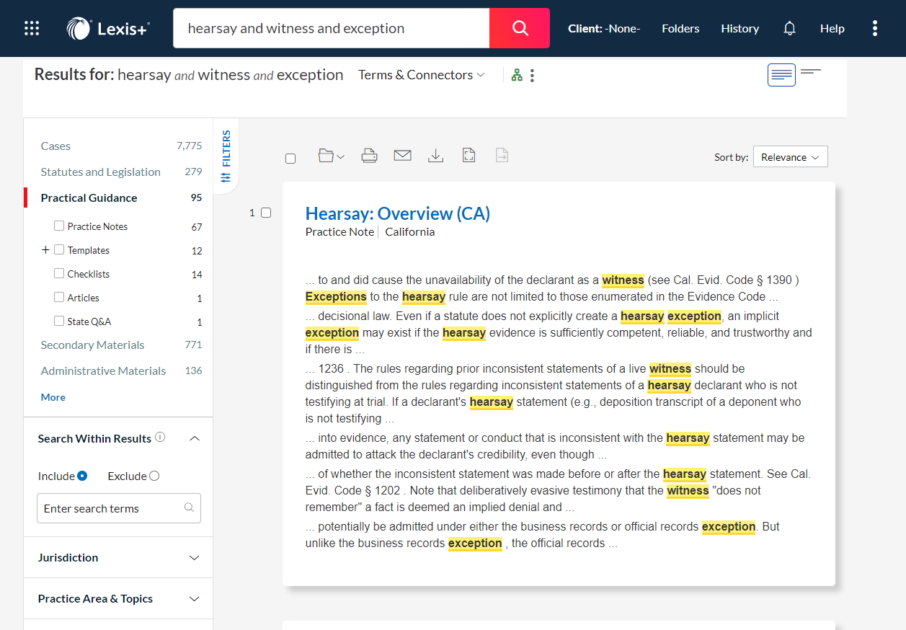Screen dimensions: 906x630
Task: Click the magnifier in Enter search terms box
Action: tap(189, 507)
